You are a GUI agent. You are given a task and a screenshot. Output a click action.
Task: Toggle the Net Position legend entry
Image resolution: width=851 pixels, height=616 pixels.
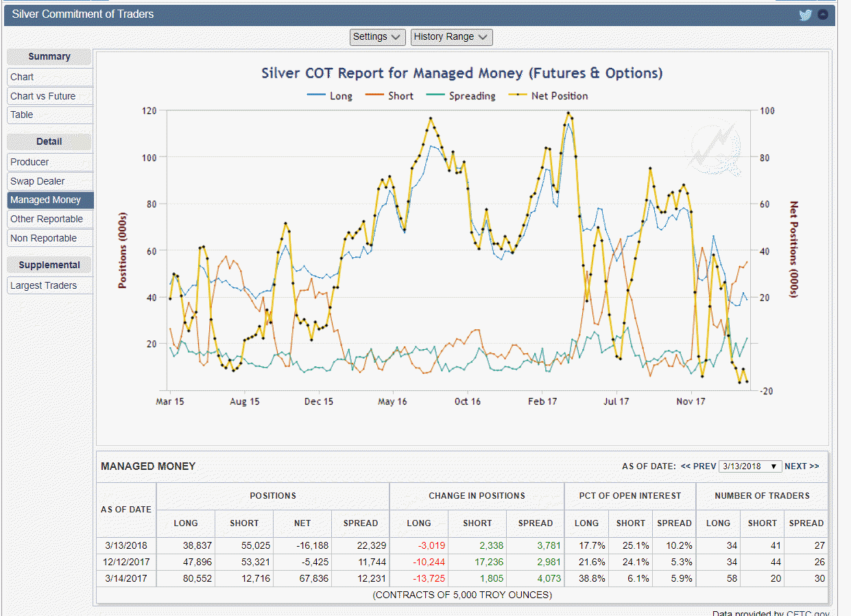[x=549, y=96]
